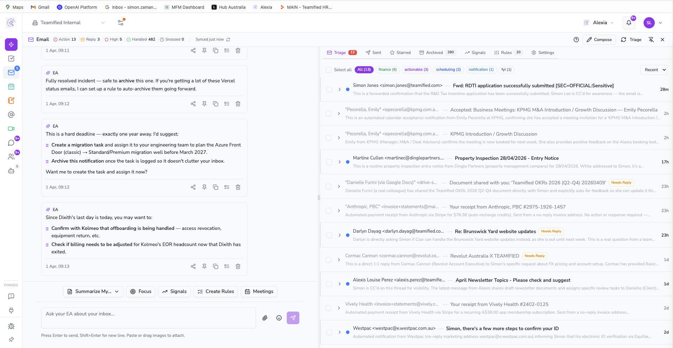Enable the Select all emails checkbox

tap(328, 70)
